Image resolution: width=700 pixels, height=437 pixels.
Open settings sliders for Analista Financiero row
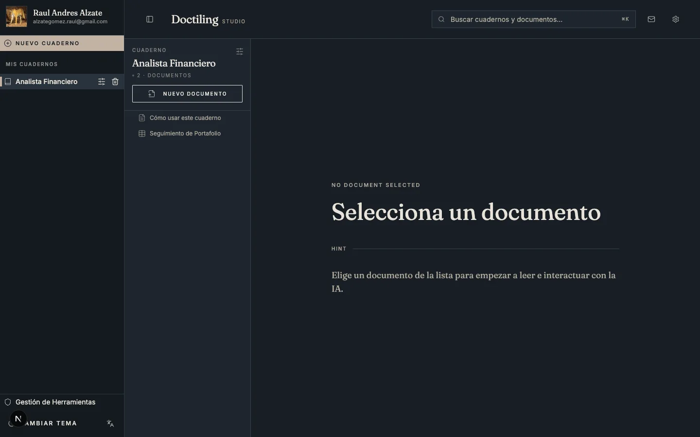pyautogui.click(x=102, y=82)
